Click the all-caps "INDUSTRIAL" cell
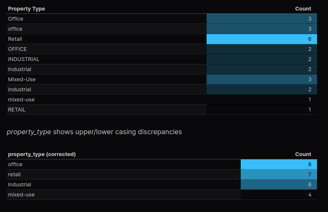 coord(24,59)
